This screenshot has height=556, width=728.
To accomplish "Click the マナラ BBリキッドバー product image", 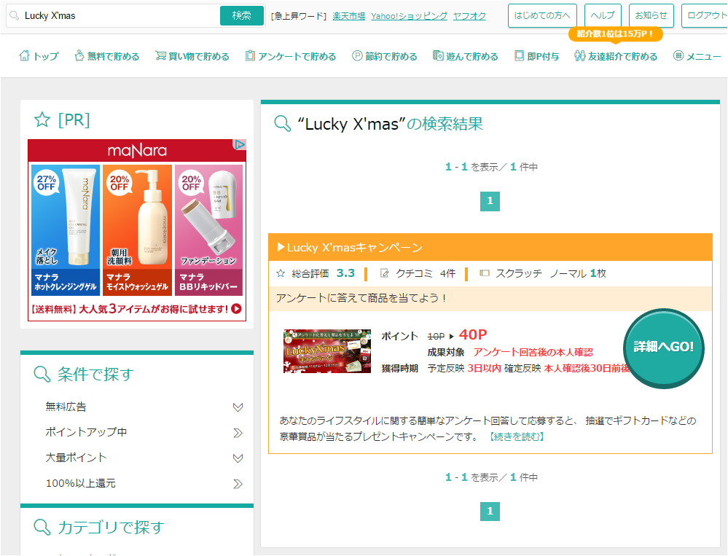I will 209,230.
